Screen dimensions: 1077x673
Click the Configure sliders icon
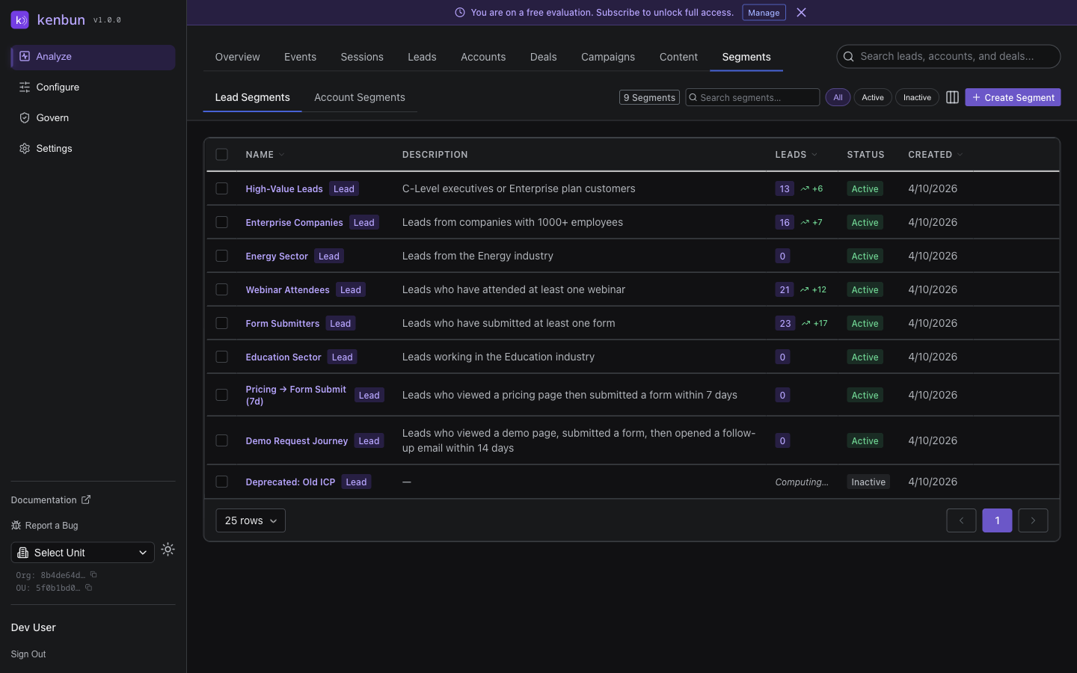coord(25,87)
